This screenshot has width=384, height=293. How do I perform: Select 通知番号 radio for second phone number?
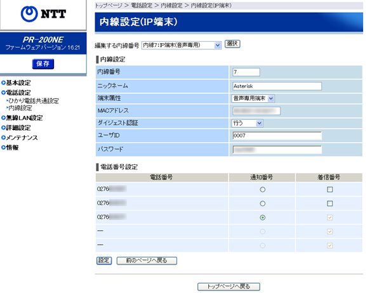[262, 204]
